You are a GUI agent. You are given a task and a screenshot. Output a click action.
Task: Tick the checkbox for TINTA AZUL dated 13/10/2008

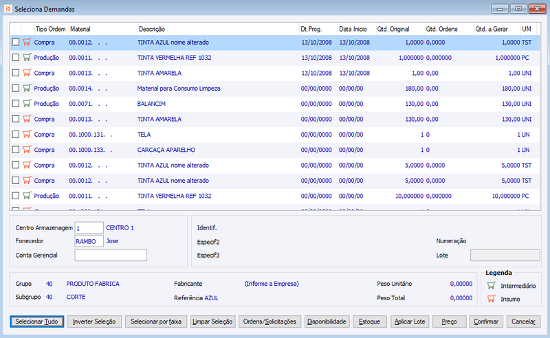coord(15,42)
